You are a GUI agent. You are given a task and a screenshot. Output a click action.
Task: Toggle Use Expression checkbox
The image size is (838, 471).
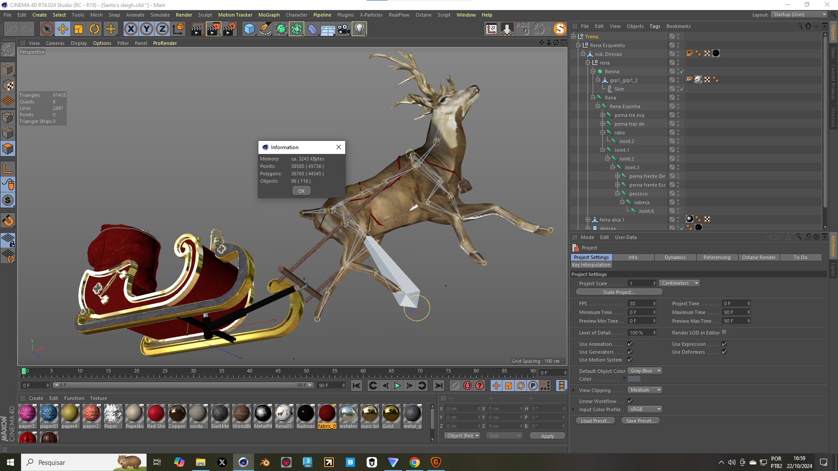(724, 344)
